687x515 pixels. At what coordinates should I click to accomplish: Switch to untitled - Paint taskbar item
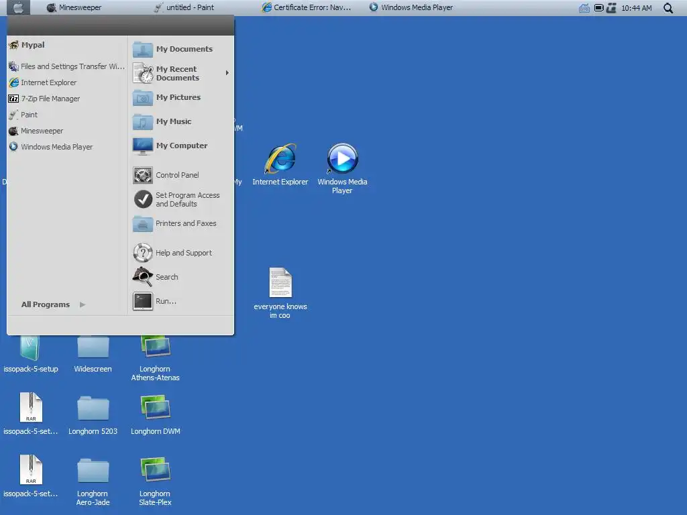point(184,7)
